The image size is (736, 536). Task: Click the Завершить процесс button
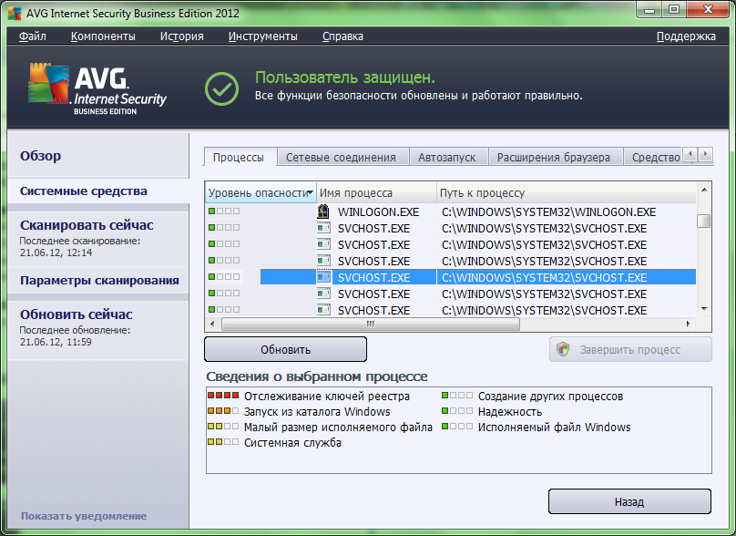pyautogui.click(x=630, y=349)
